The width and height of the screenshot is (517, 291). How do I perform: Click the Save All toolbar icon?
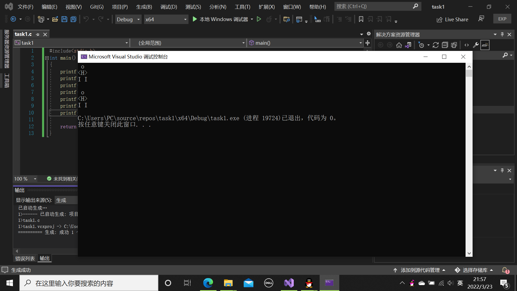coord(73,19)
